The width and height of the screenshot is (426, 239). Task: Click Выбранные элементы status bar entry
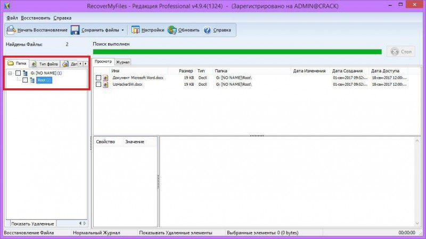(x=263, y=233)
